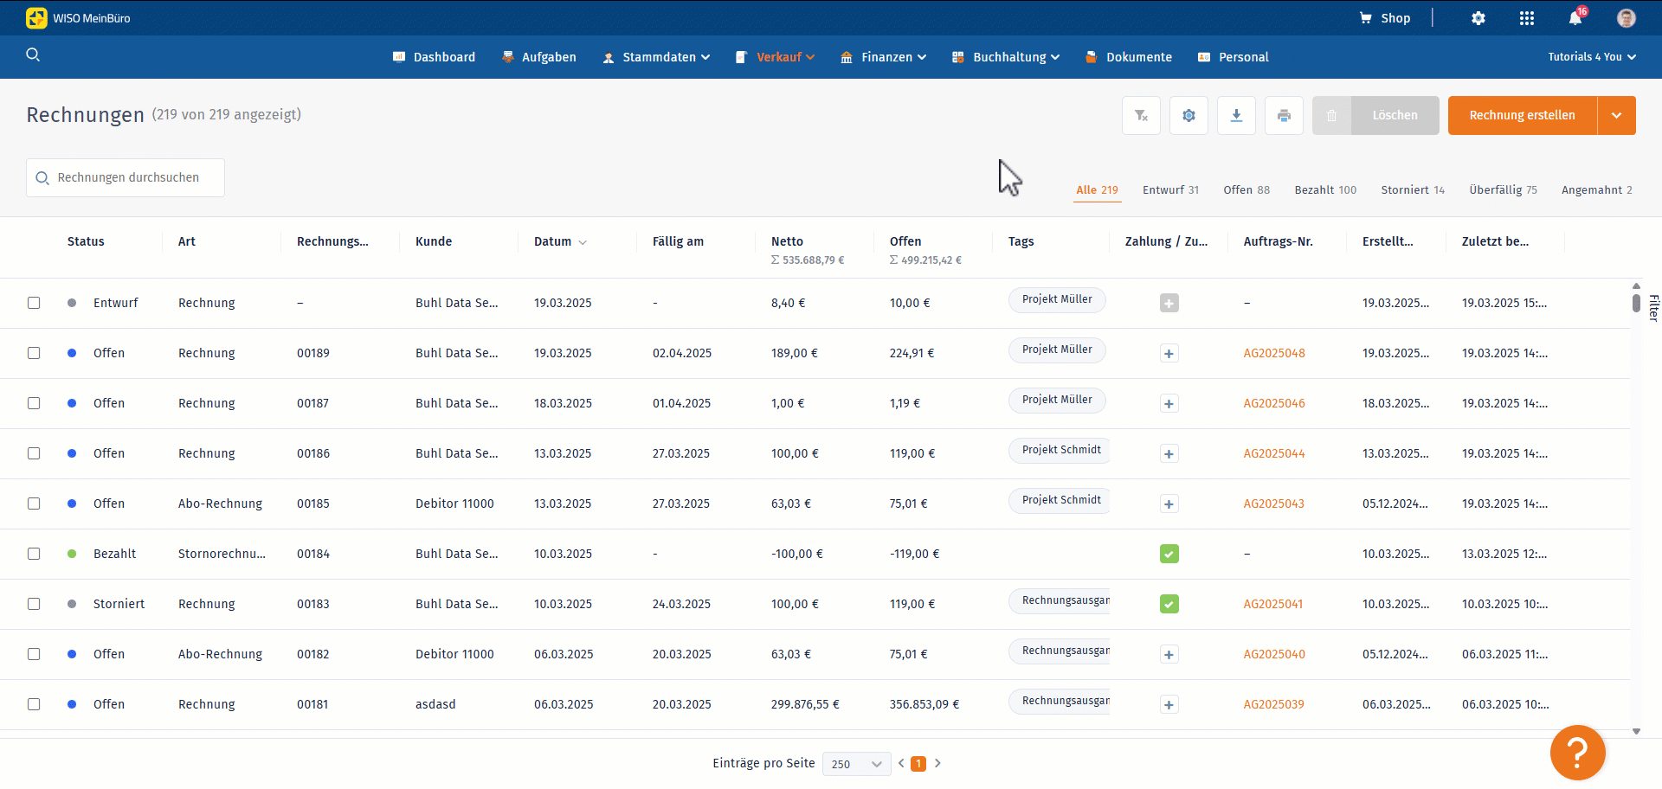Image resolution: width=1662 pixels, height=789 pixels.
Task: Open the apps grid menu
Action: (1527, 18)
